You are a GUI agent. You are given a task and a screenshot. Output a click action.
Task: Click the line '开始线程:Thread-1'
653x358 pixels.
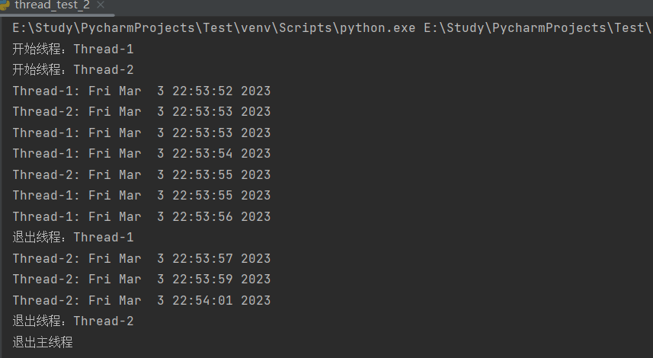click(73, 49)
